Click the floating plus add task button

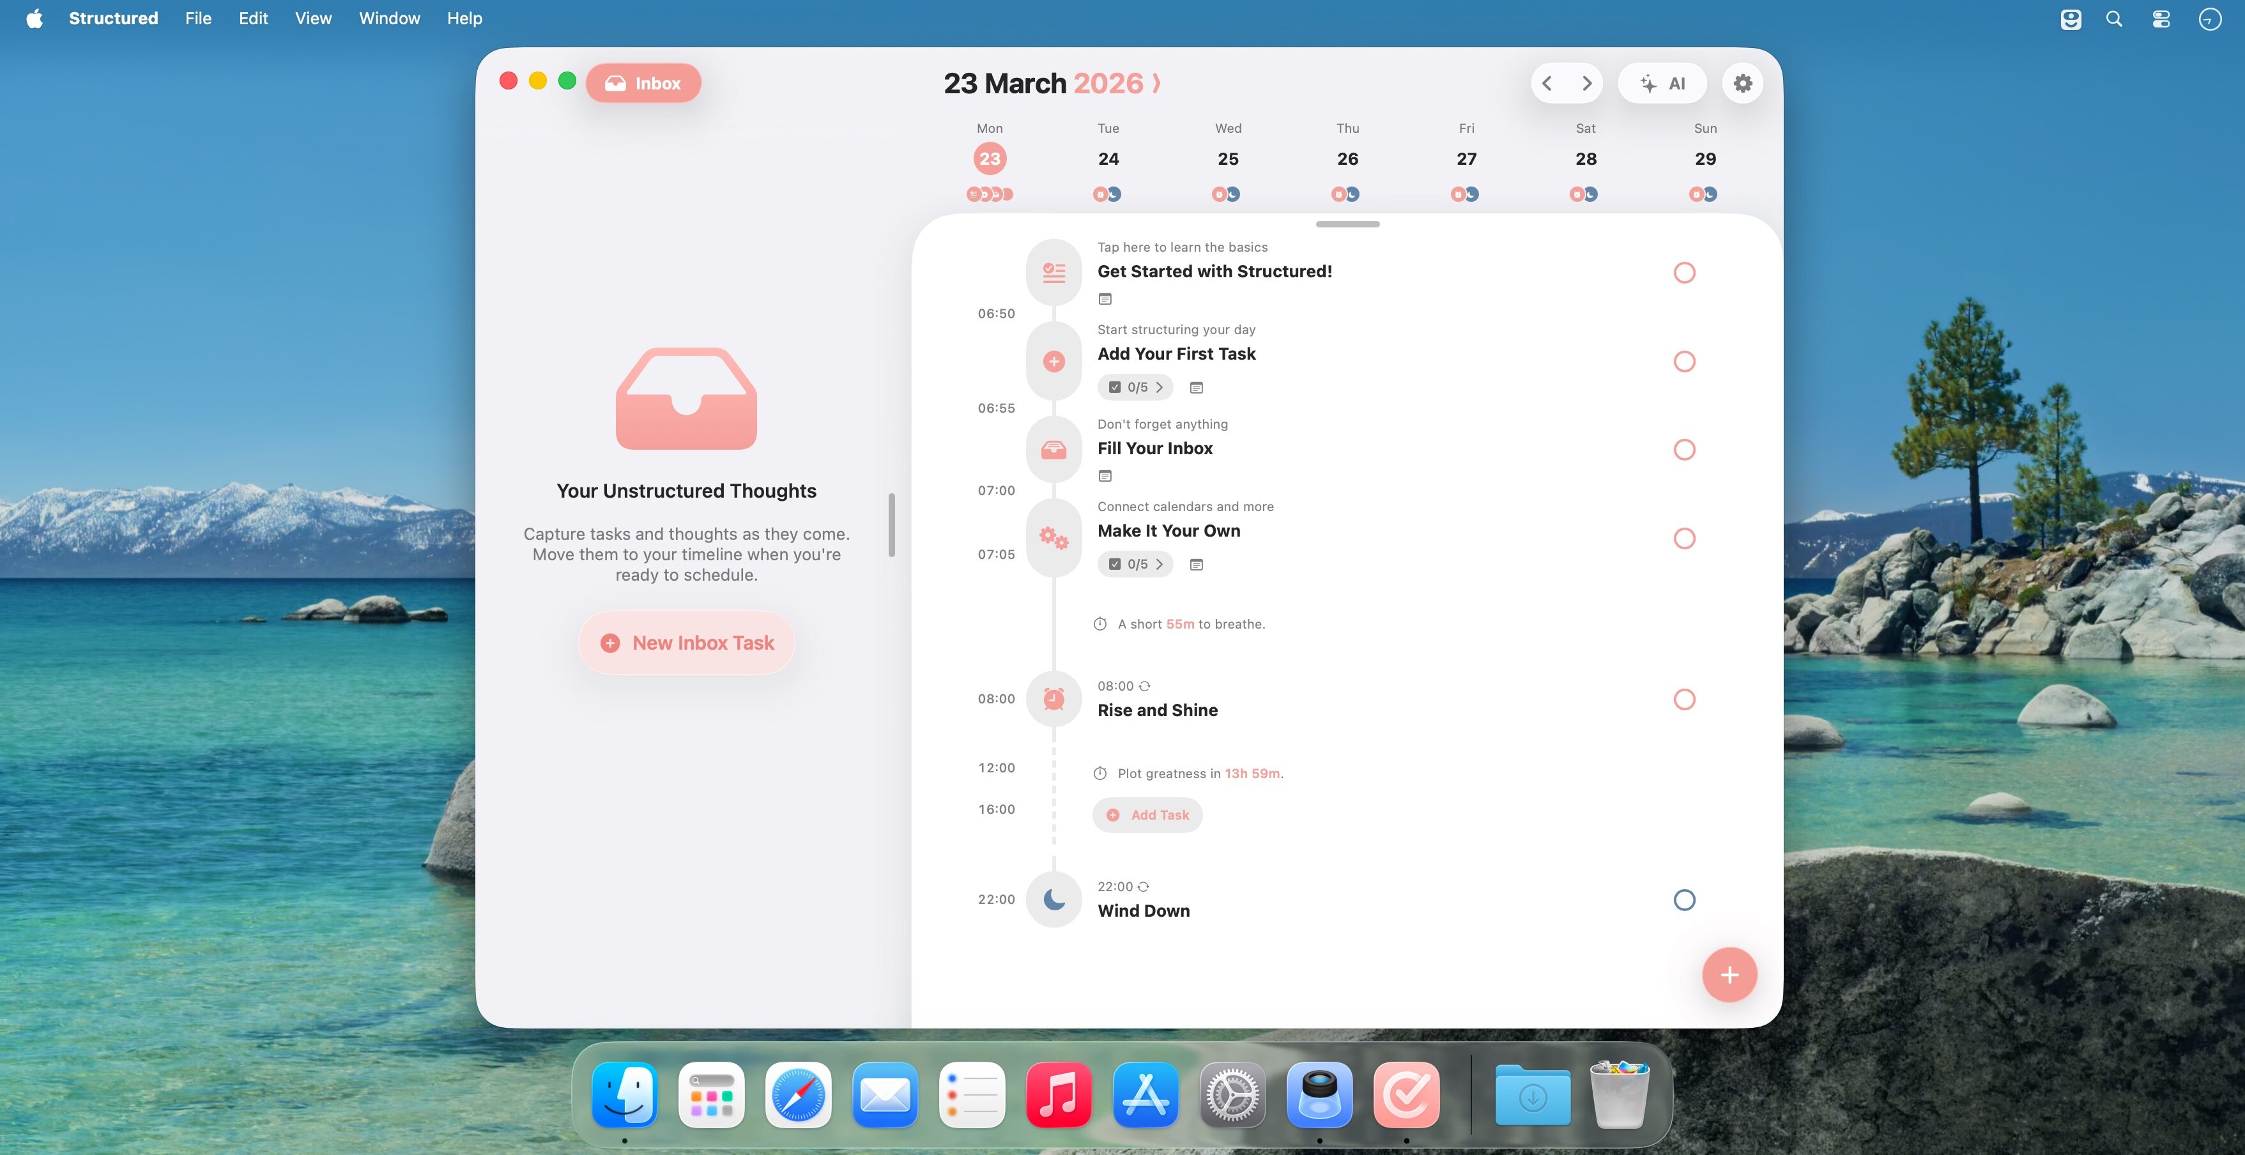(1729, 975)
